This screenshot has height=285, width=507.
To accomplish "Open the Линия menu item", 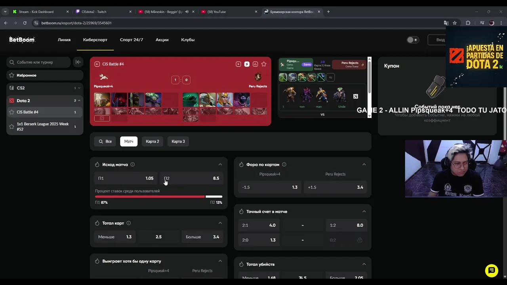I will click(x=64, y=40).
